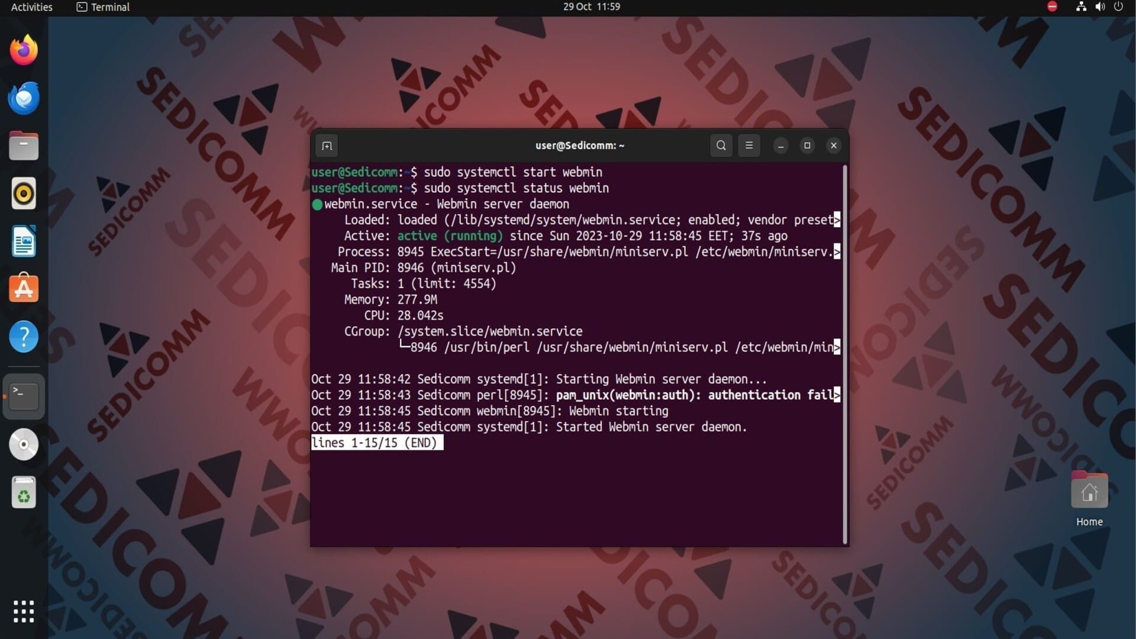Image resolution: width=1136 pixels, height=639 pixels.
Task: Open the Files manager in dock
Action: pos(24,146)
